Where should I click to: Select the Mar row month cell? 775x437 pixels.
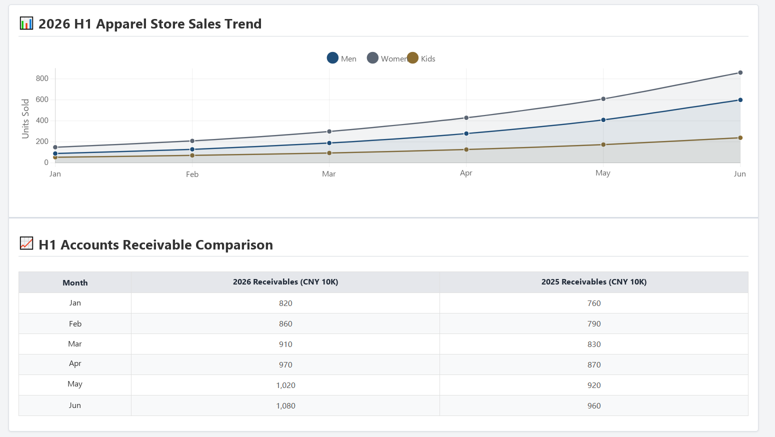[x=75, y=344]
